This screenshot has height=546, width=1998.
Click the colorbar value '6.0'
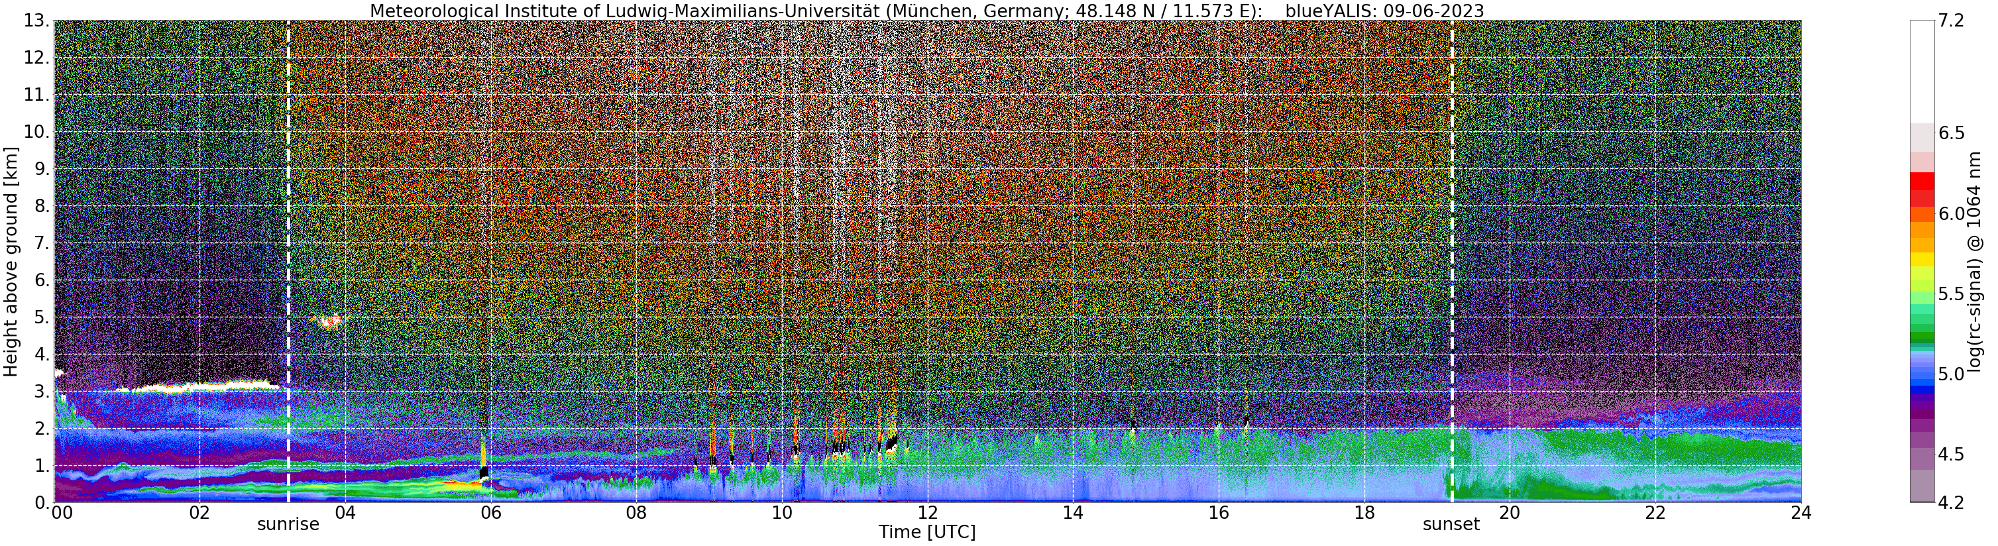click(1952, 214)
